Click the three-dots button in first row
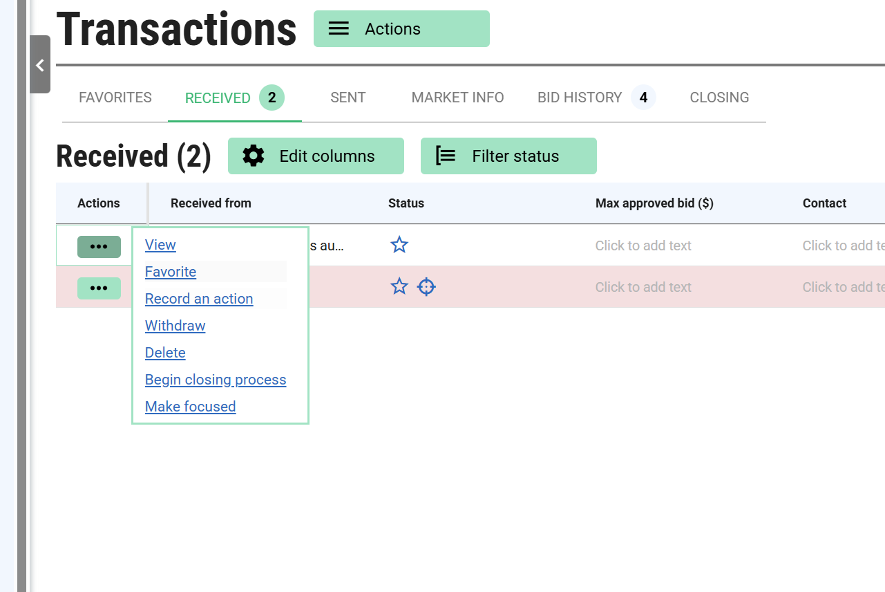This screenshot has height=592, width=885. tap(99, 247)
